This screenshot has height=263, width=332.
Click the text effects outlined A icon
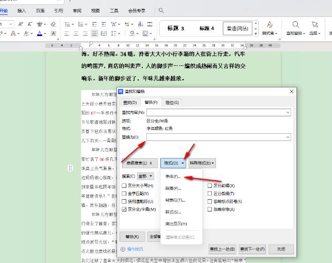[x=13, y=33]
